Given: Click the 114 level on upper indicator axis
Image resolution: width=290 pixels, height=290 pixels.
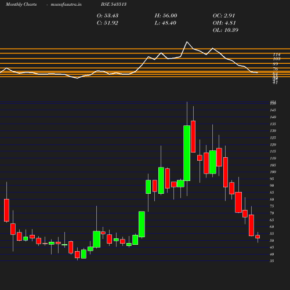Looking at the screenshot, I should 277,55.
